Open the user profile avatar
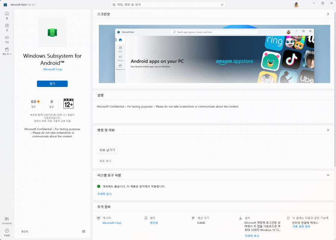This screenshot has width=336, height=240. pyautogui.click(x=296, y=5)
